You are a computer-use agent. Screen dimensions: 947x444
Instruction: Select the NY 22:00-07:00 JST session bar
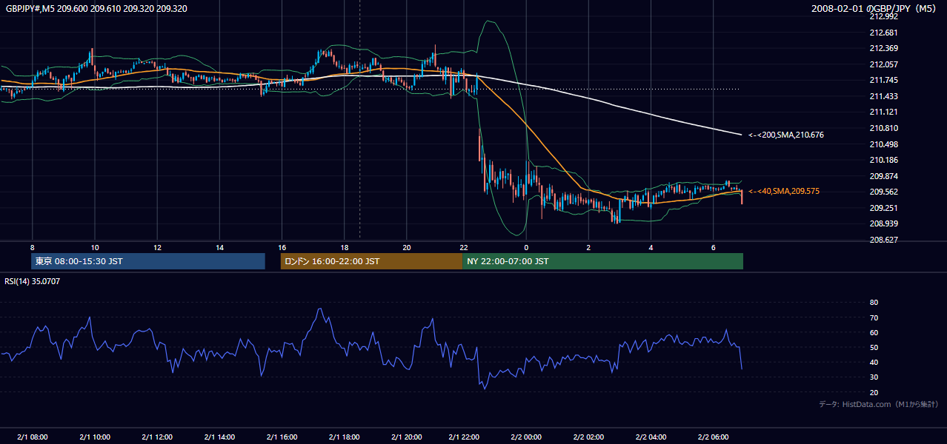[x=602, y=261]
